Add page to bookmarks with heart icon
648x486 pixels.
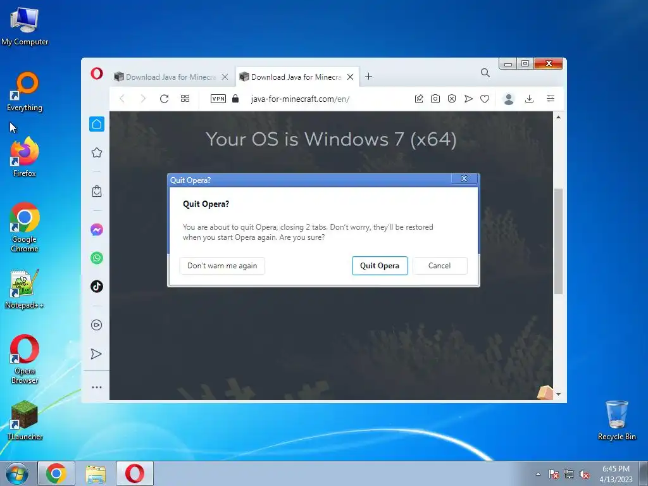485,99
